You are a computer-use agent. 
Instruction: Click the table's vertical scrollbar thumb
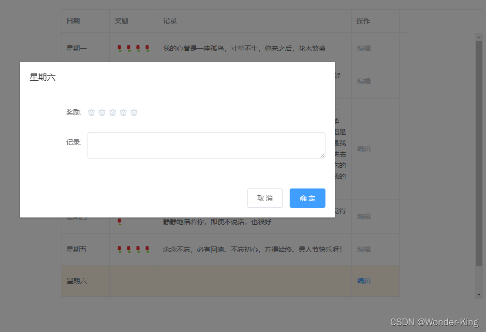479,153
